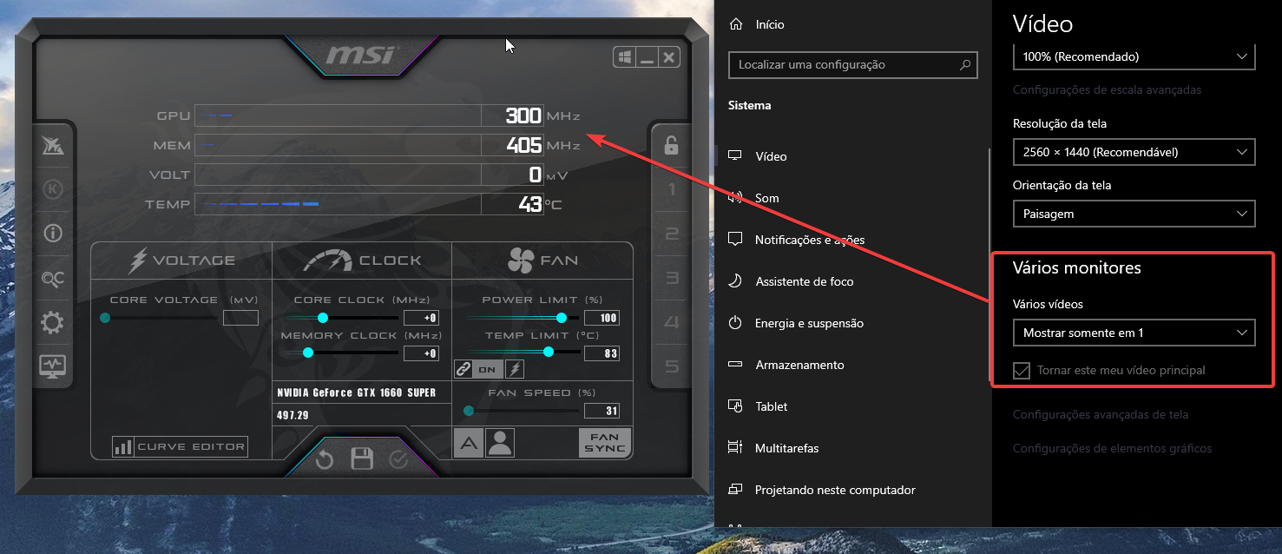Viewport: 1282px width, 554px height.
Task: Open Afterburner settings gear icon
Action: (53, 323)
